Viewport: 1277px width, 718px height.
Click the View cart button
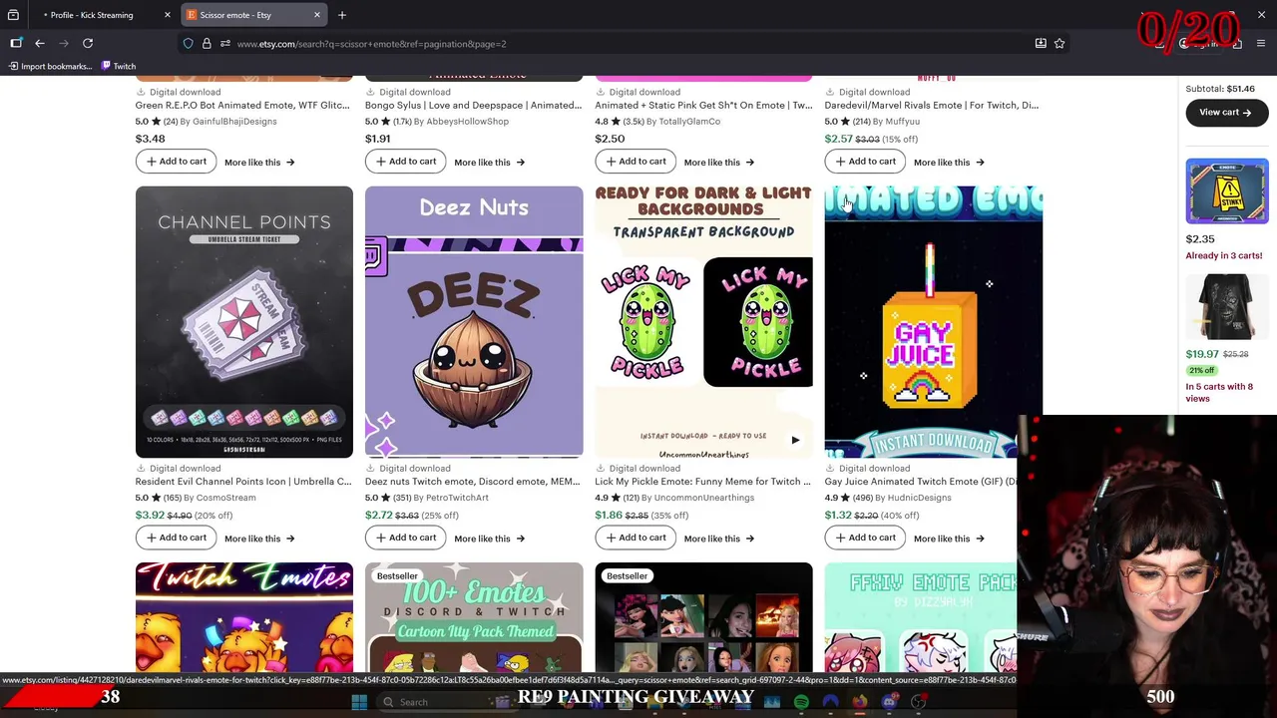coord(1226,113)
